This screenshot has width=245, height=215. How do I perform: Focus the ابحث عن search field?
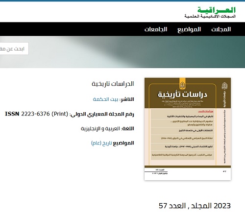click(14, 48)
